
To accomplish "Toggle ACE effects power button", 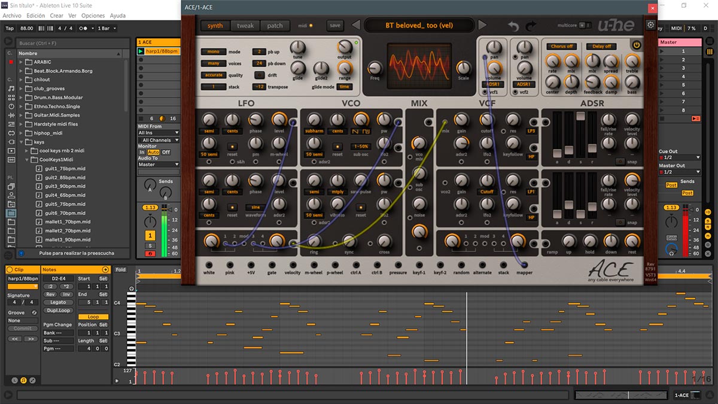I will pyautogui.click(x=636, y=45).
